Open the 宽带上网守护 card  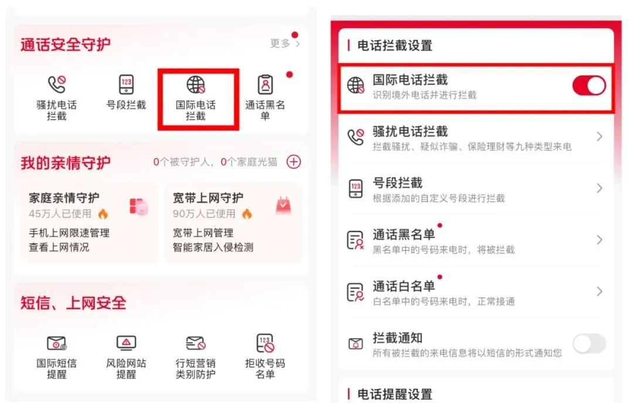pos(233,222)
